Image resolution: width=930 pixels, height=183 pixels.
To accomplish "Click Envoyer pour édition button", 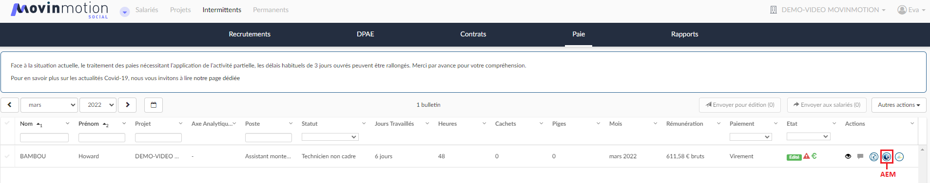I will (740, 105).
